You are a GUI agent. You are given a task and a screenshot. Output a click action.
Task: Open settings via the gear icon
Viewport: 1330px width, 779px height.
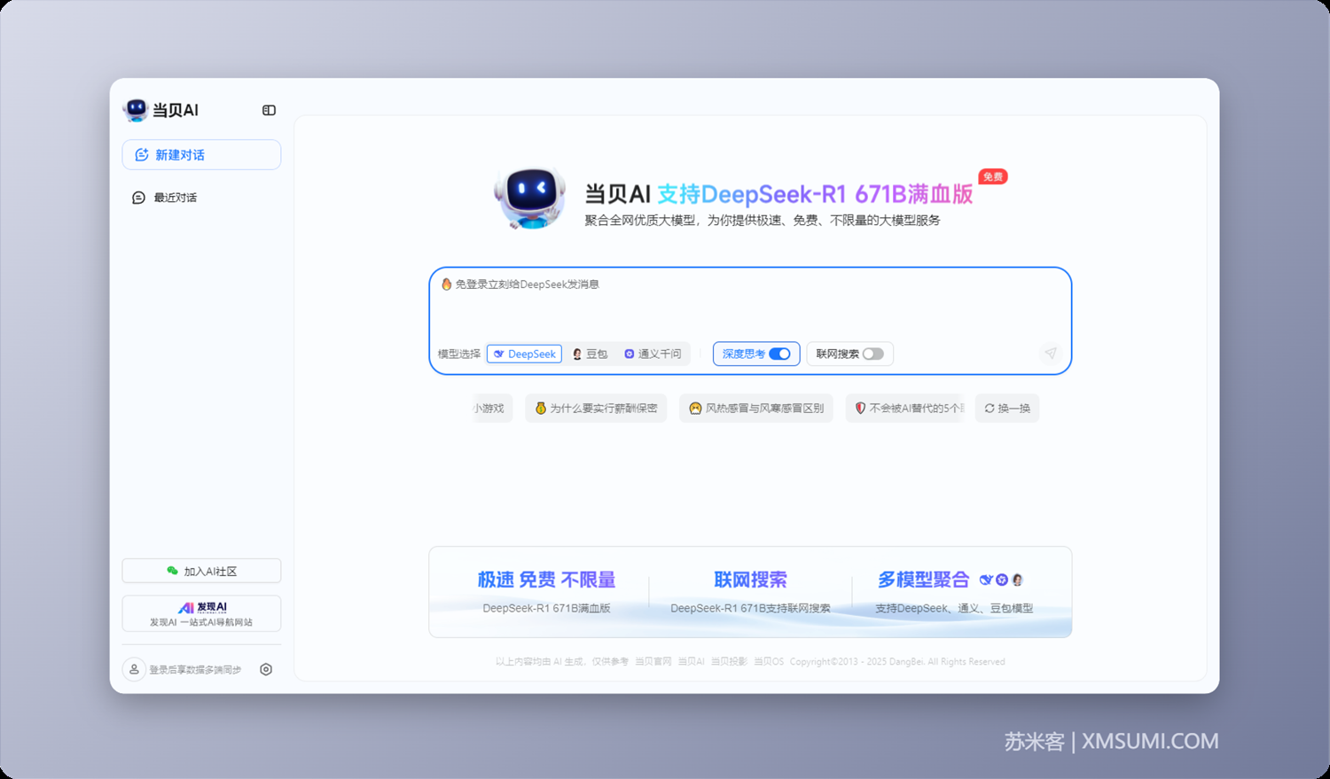click(266, 669)
